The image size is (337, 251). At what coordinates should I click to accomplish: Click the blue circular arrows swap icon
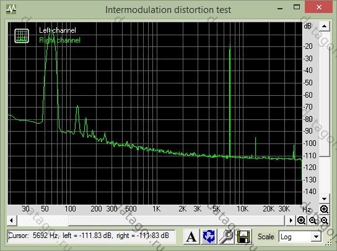pyautogui.click(x=209, y=236)
